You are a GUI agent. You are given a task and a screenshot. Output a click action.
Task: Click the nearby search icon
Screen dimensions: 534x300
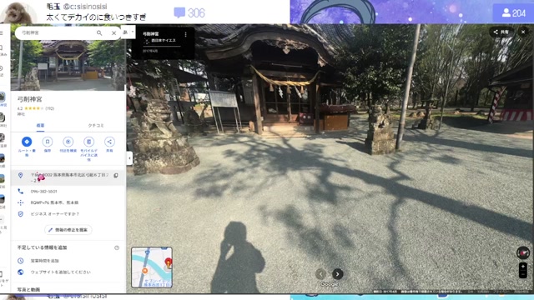click(x=68, y=142)
